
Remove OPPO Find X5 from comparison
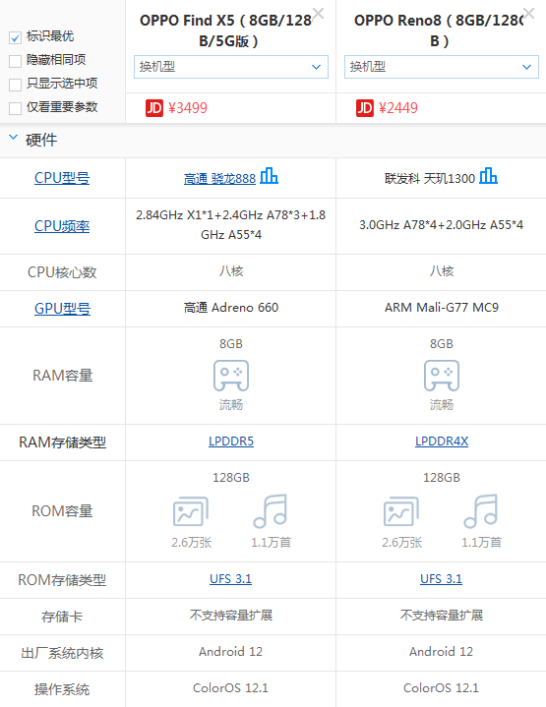point(318,14)
